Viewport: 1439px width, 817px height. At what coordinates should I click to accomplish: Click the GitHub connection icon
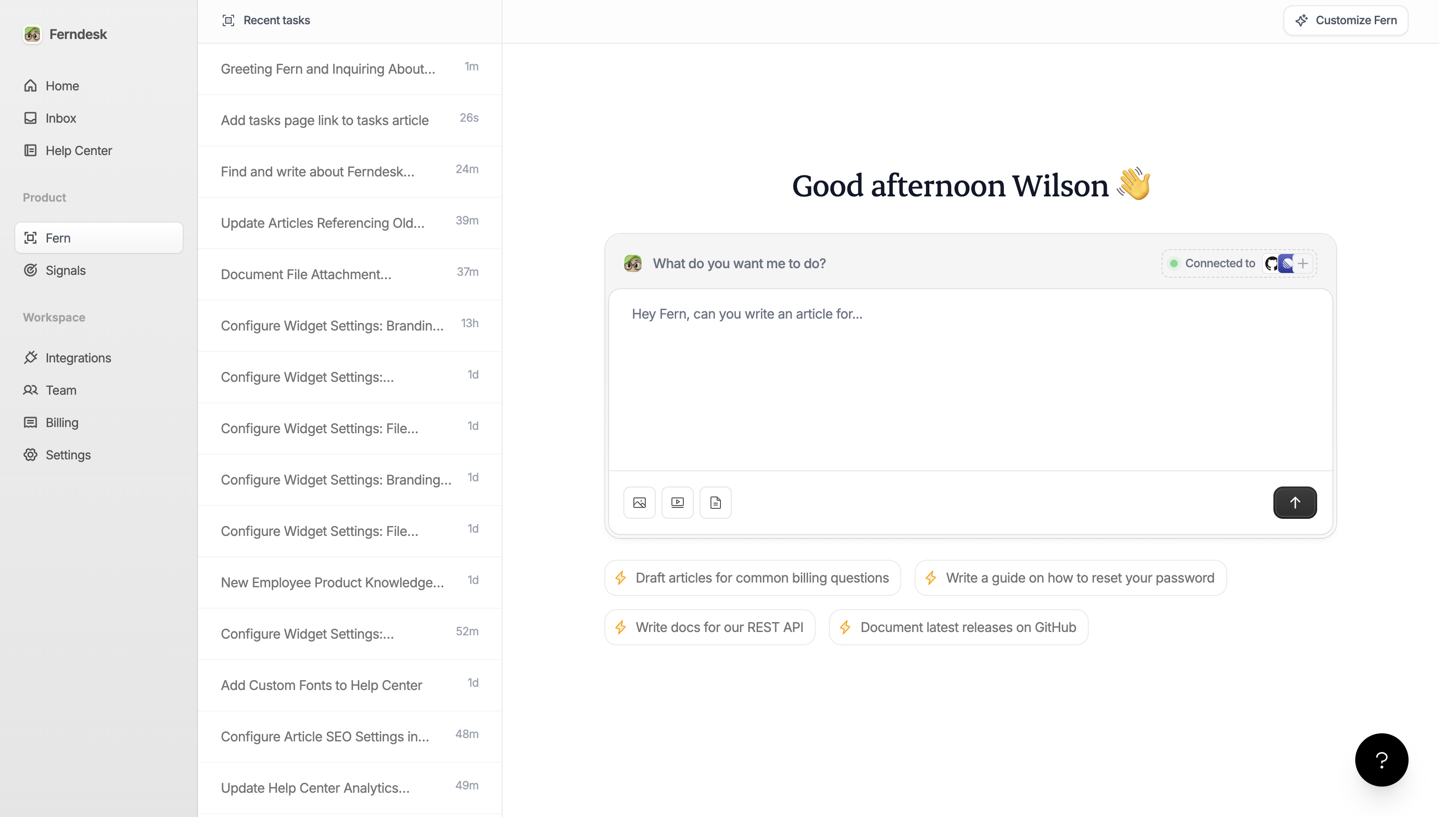[1271, 263]
